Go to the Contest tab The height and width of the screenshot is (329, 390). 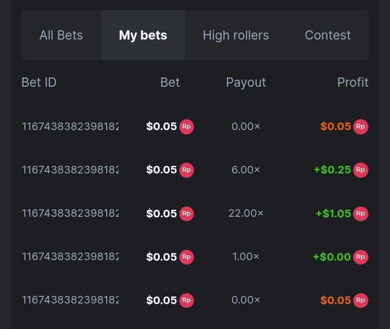point(328,35)
